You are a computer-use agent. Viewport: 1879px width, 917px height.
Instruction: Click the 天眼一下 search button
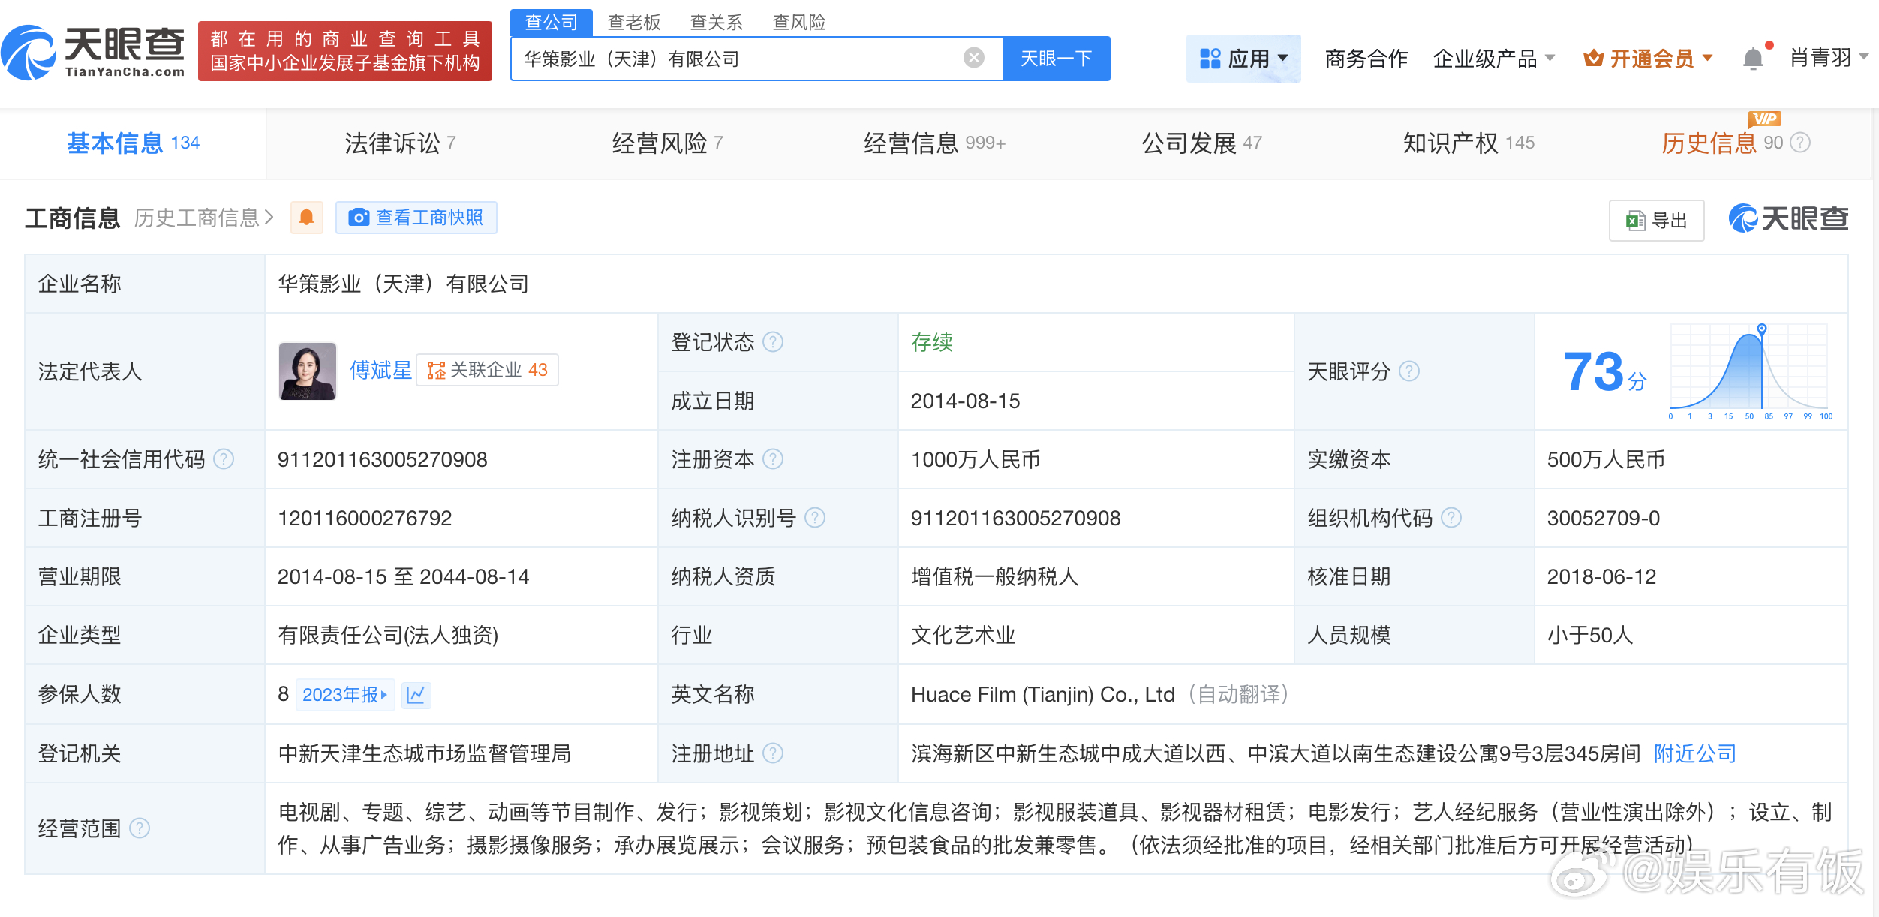click(x=1056, y=59)
